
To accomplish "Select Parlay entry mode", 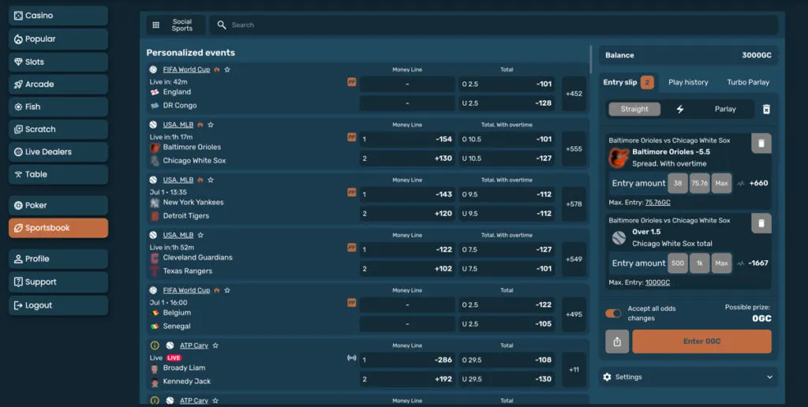I will [725, 109].
